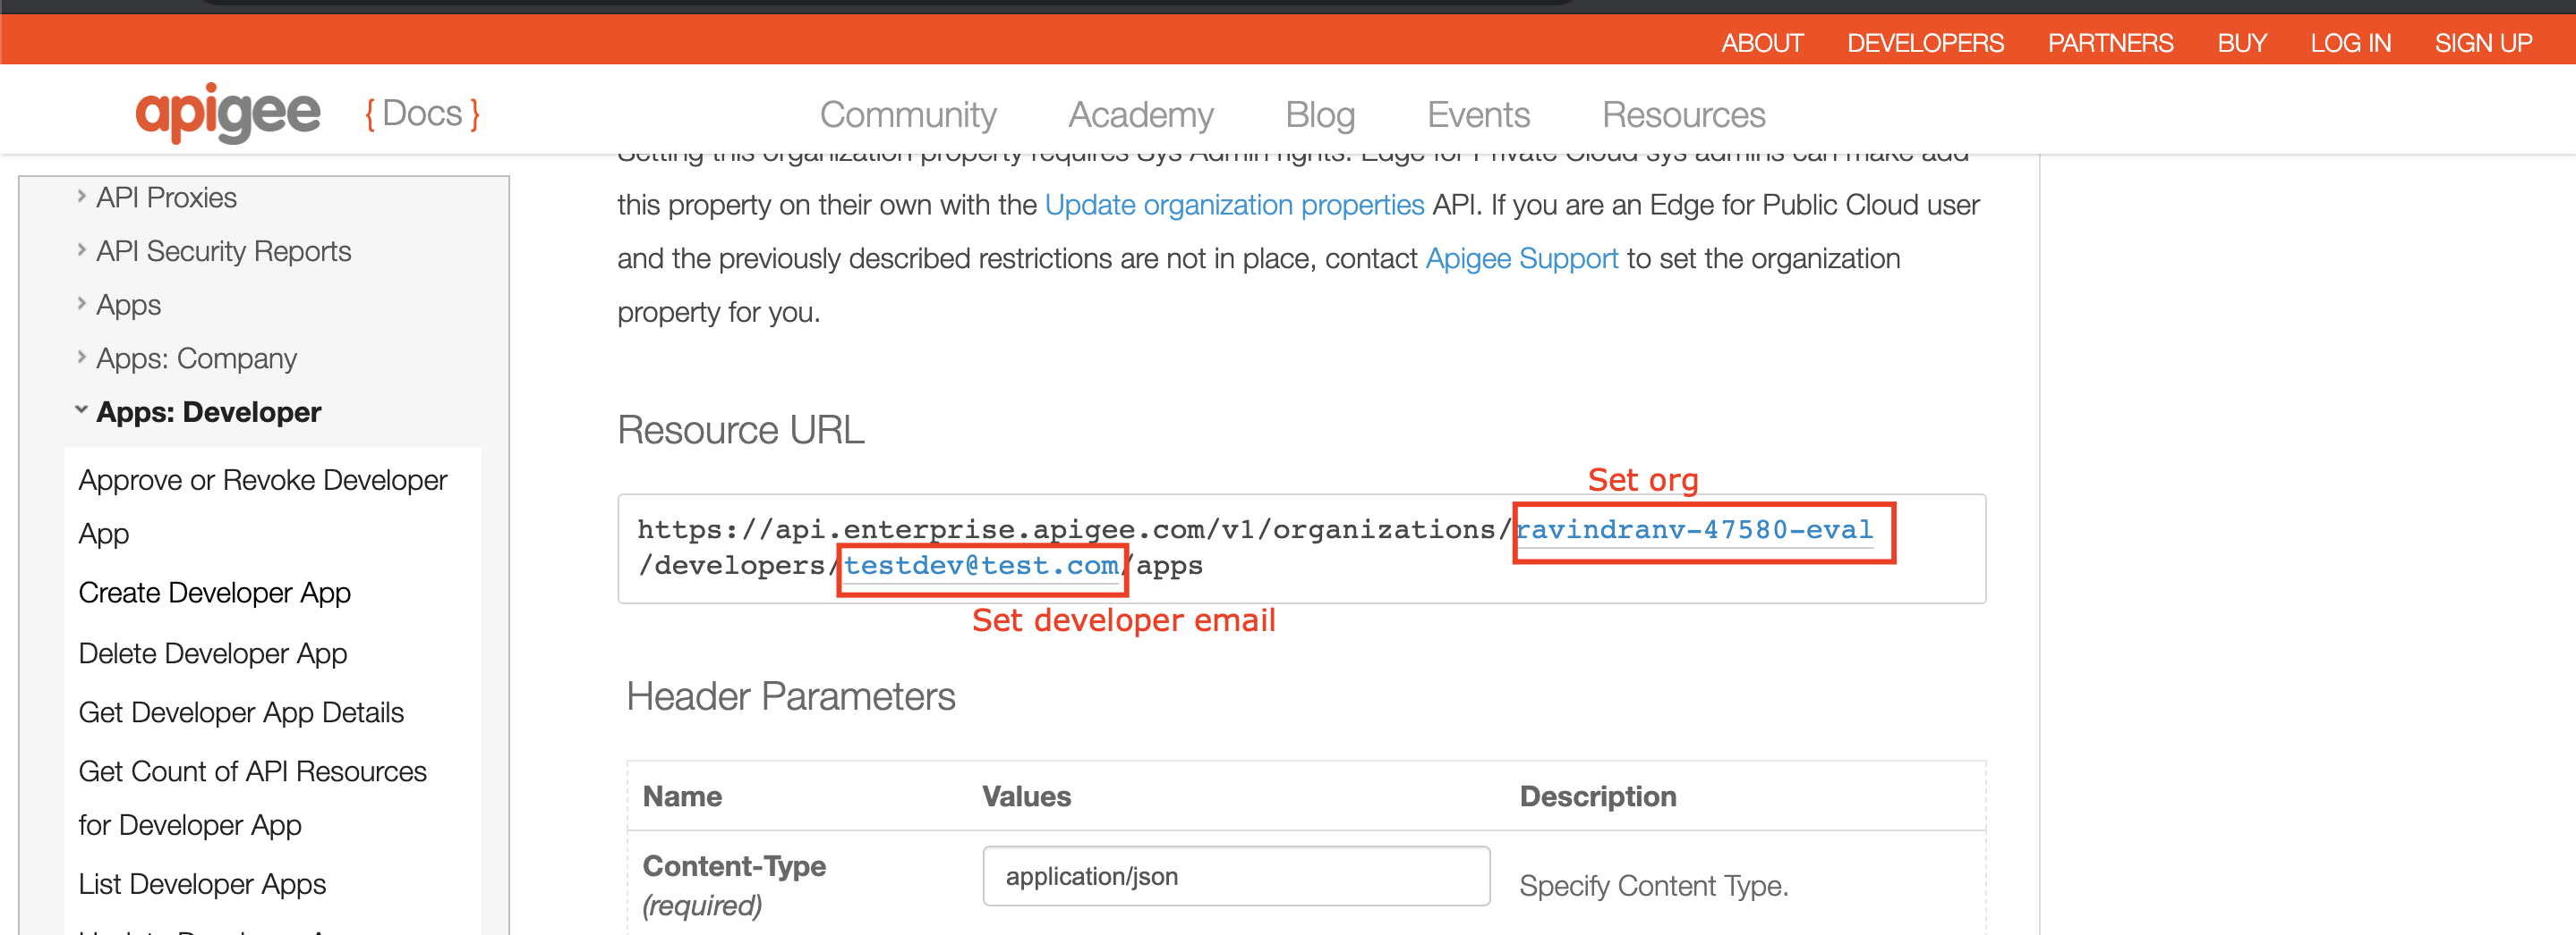Expand the Apps chevron in sidebar
This screenshot has width=2576, height=935.
[x=82, y=304]
